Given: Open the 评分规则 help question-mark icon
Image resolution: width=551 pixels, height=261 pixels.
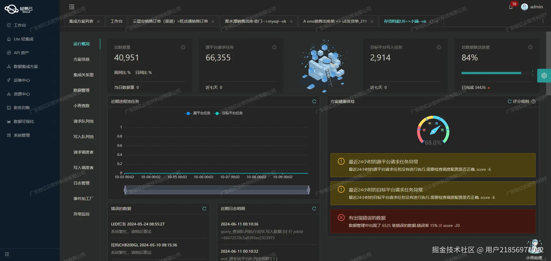Looking at the screenshot, I should click(x=533, y=101).
